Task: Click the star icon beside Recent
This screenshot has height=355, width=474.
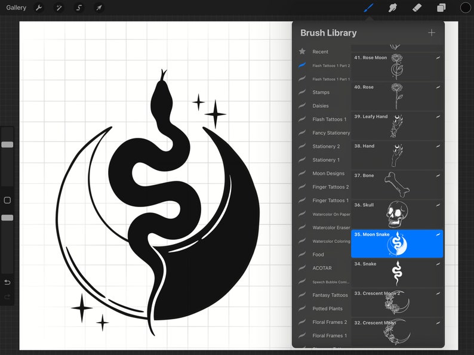Action: point(302,51)
